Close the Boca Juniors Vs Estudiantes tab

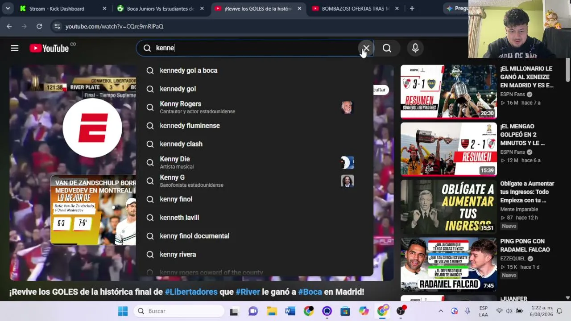pyautogui.click(x=202, y=8)
